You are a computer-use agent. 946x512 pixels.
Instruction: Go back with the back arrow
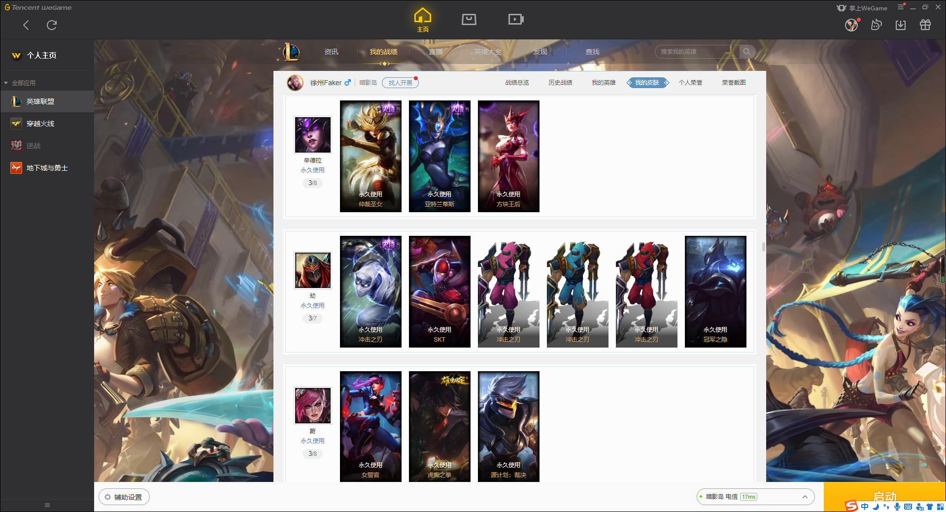point(26,25)
